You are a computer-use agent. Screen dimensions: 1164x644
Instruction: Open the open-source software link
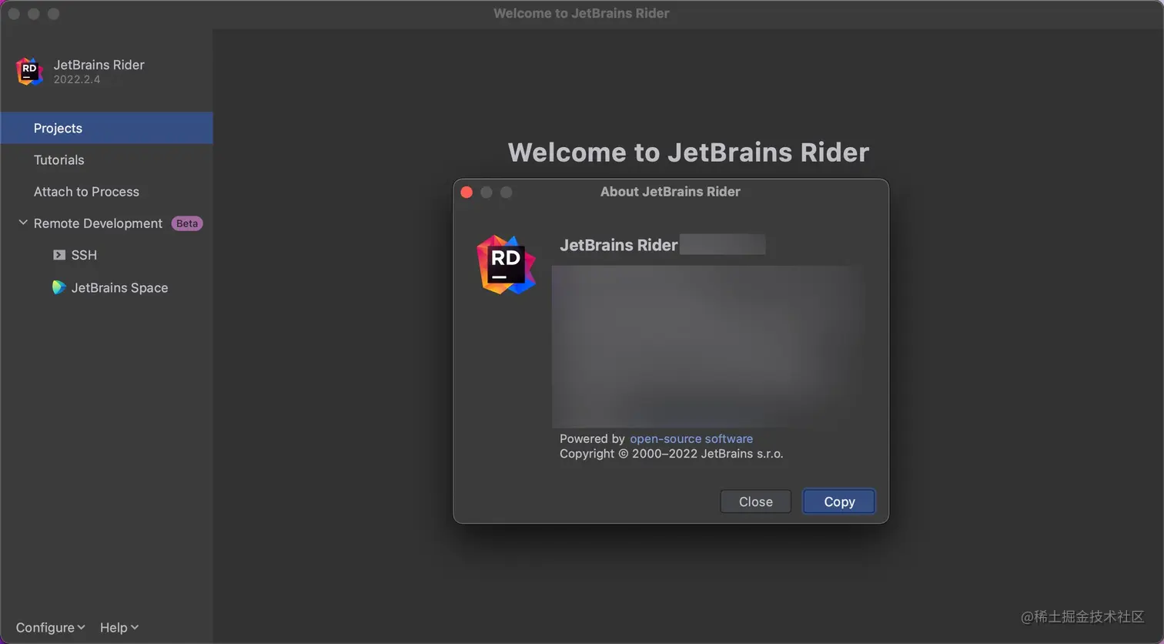[691, 438]
